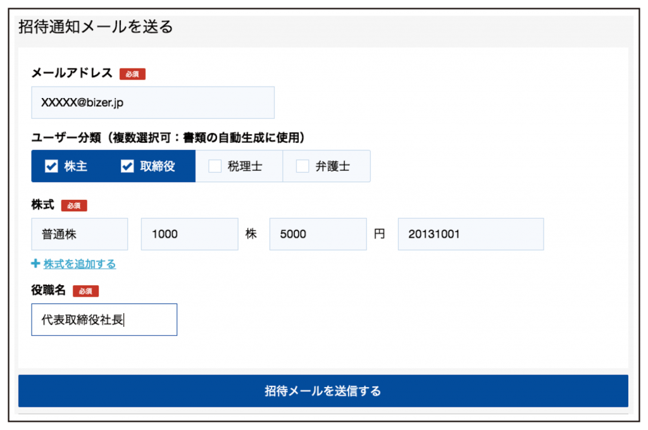This screenshot has height=430, width=648.
Task: Click the plus icon beside 株式を追加する
Action: coord(35,264)
